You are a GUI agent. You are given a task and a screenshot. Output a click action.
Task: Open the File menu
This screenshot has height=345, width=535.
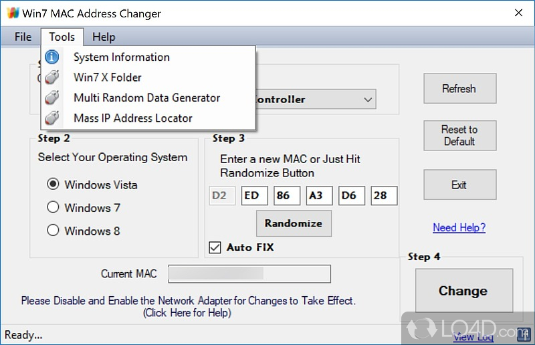(x=23, y=37)
